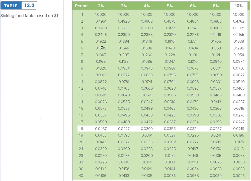Select the highlighted 10% column header
The height and width of the screenshot is (181, 251).
tap(238, 6)
